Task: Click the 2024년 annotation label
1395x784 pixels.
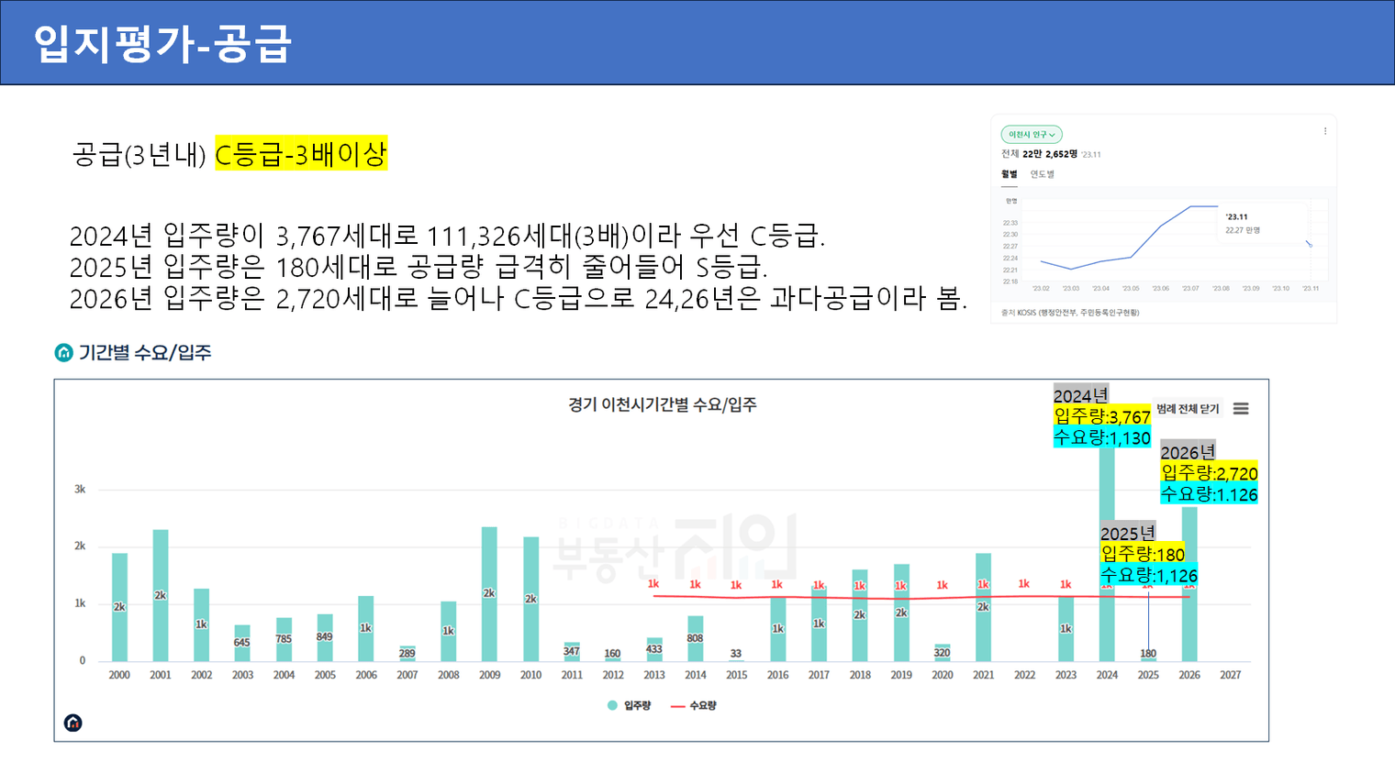Action: click(1080, 395)
